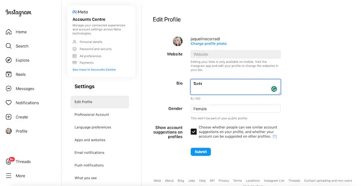Expand the More hamburger menu
The width and height of the screenshot is (361, 186).
click(9, 176)
